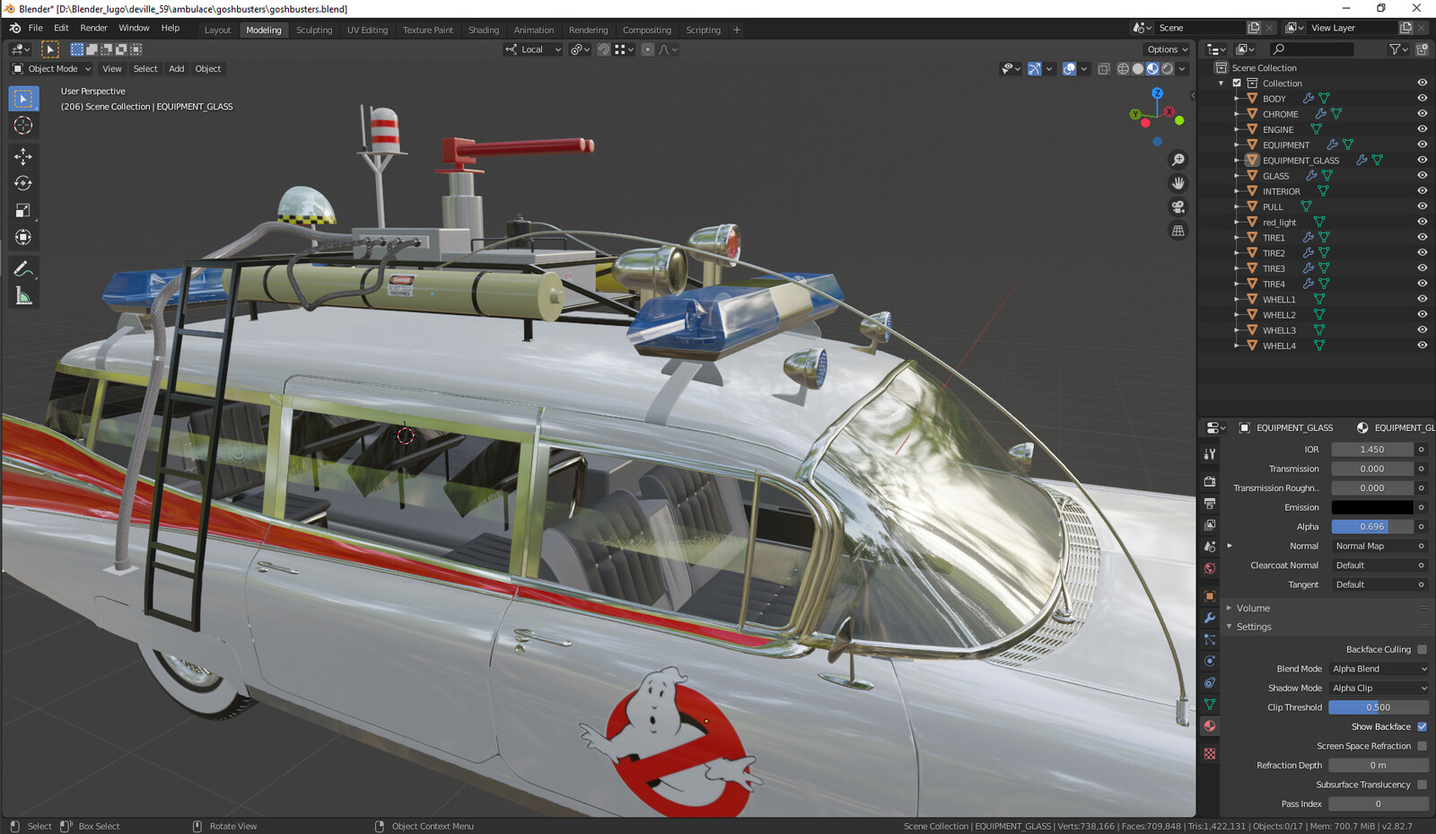
Task: Hide the CHROME object with its eye icon
Action: 1423,114
